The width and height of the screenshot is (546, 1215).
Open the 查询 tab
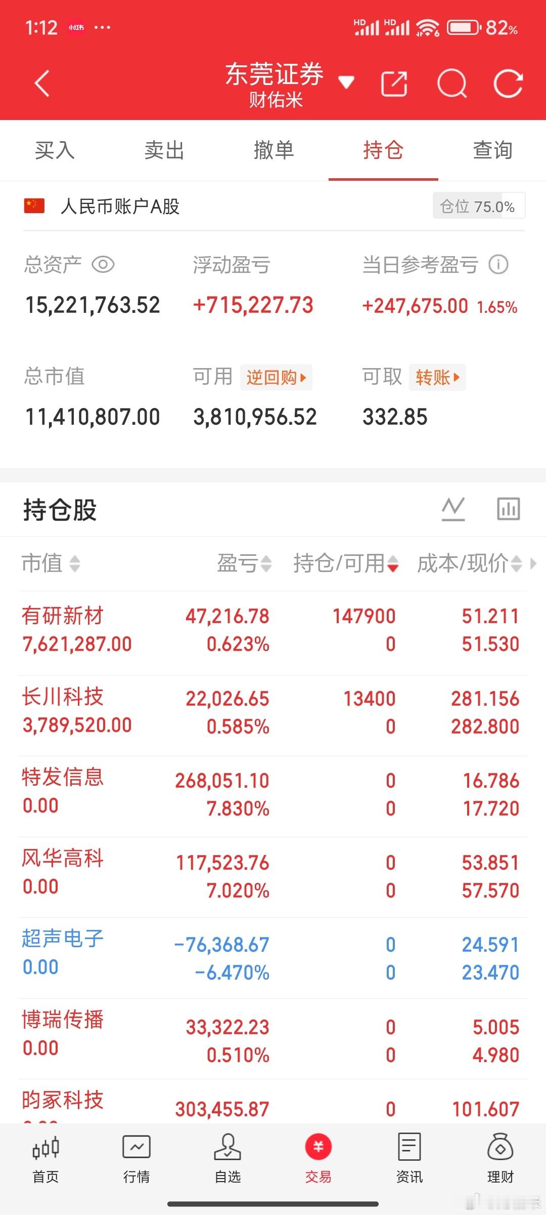[492, 150]
